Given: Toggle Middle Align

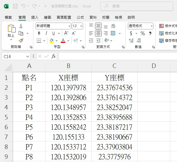Looking at the screenshot, I should [98, 26].
